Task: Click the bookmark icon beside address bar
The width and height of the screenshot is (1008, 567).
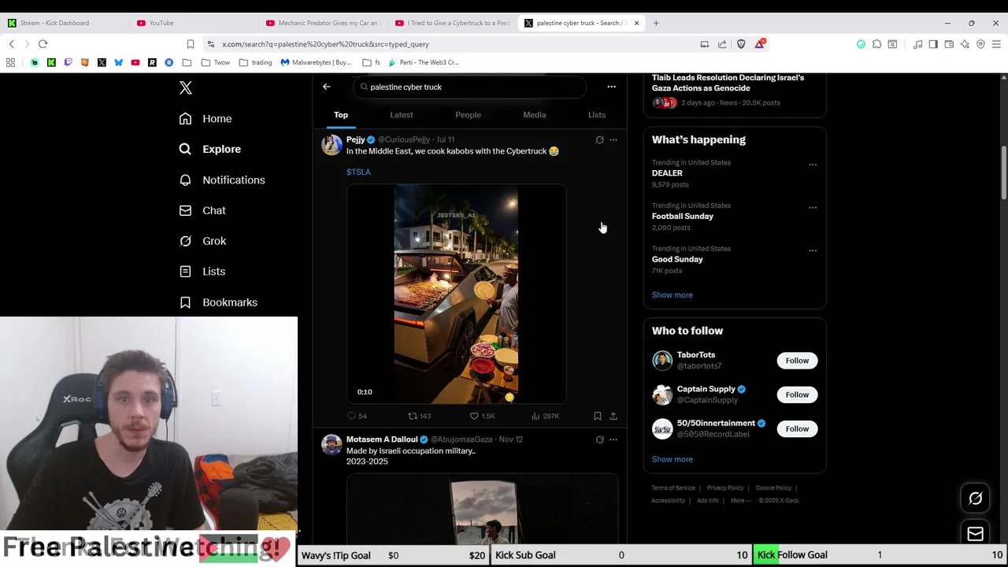Action: click(190, 44)
